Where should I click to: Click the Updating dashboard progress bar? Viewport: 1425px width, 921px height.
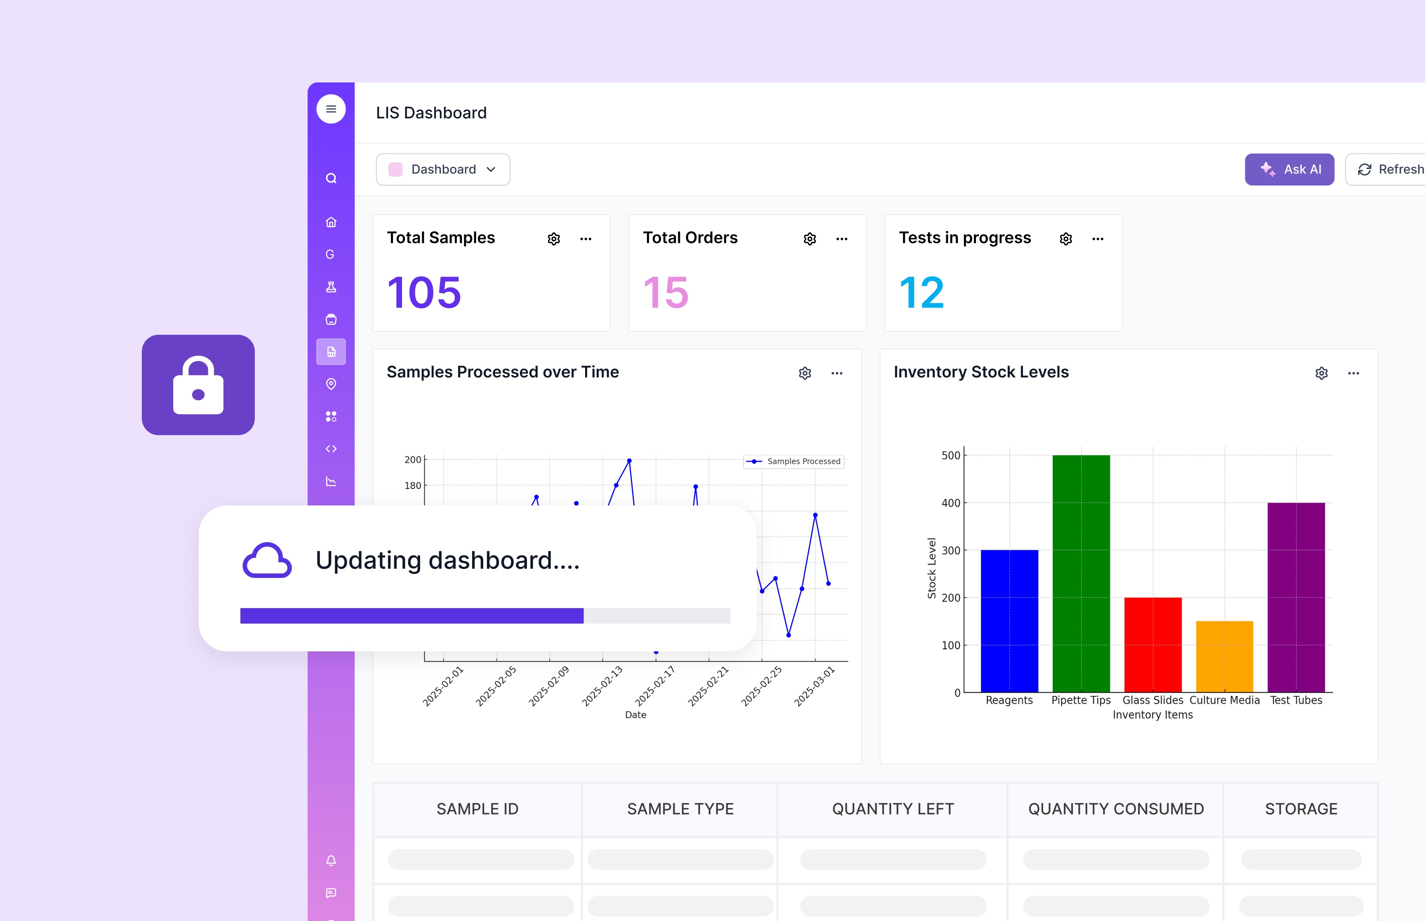[485, 616]
